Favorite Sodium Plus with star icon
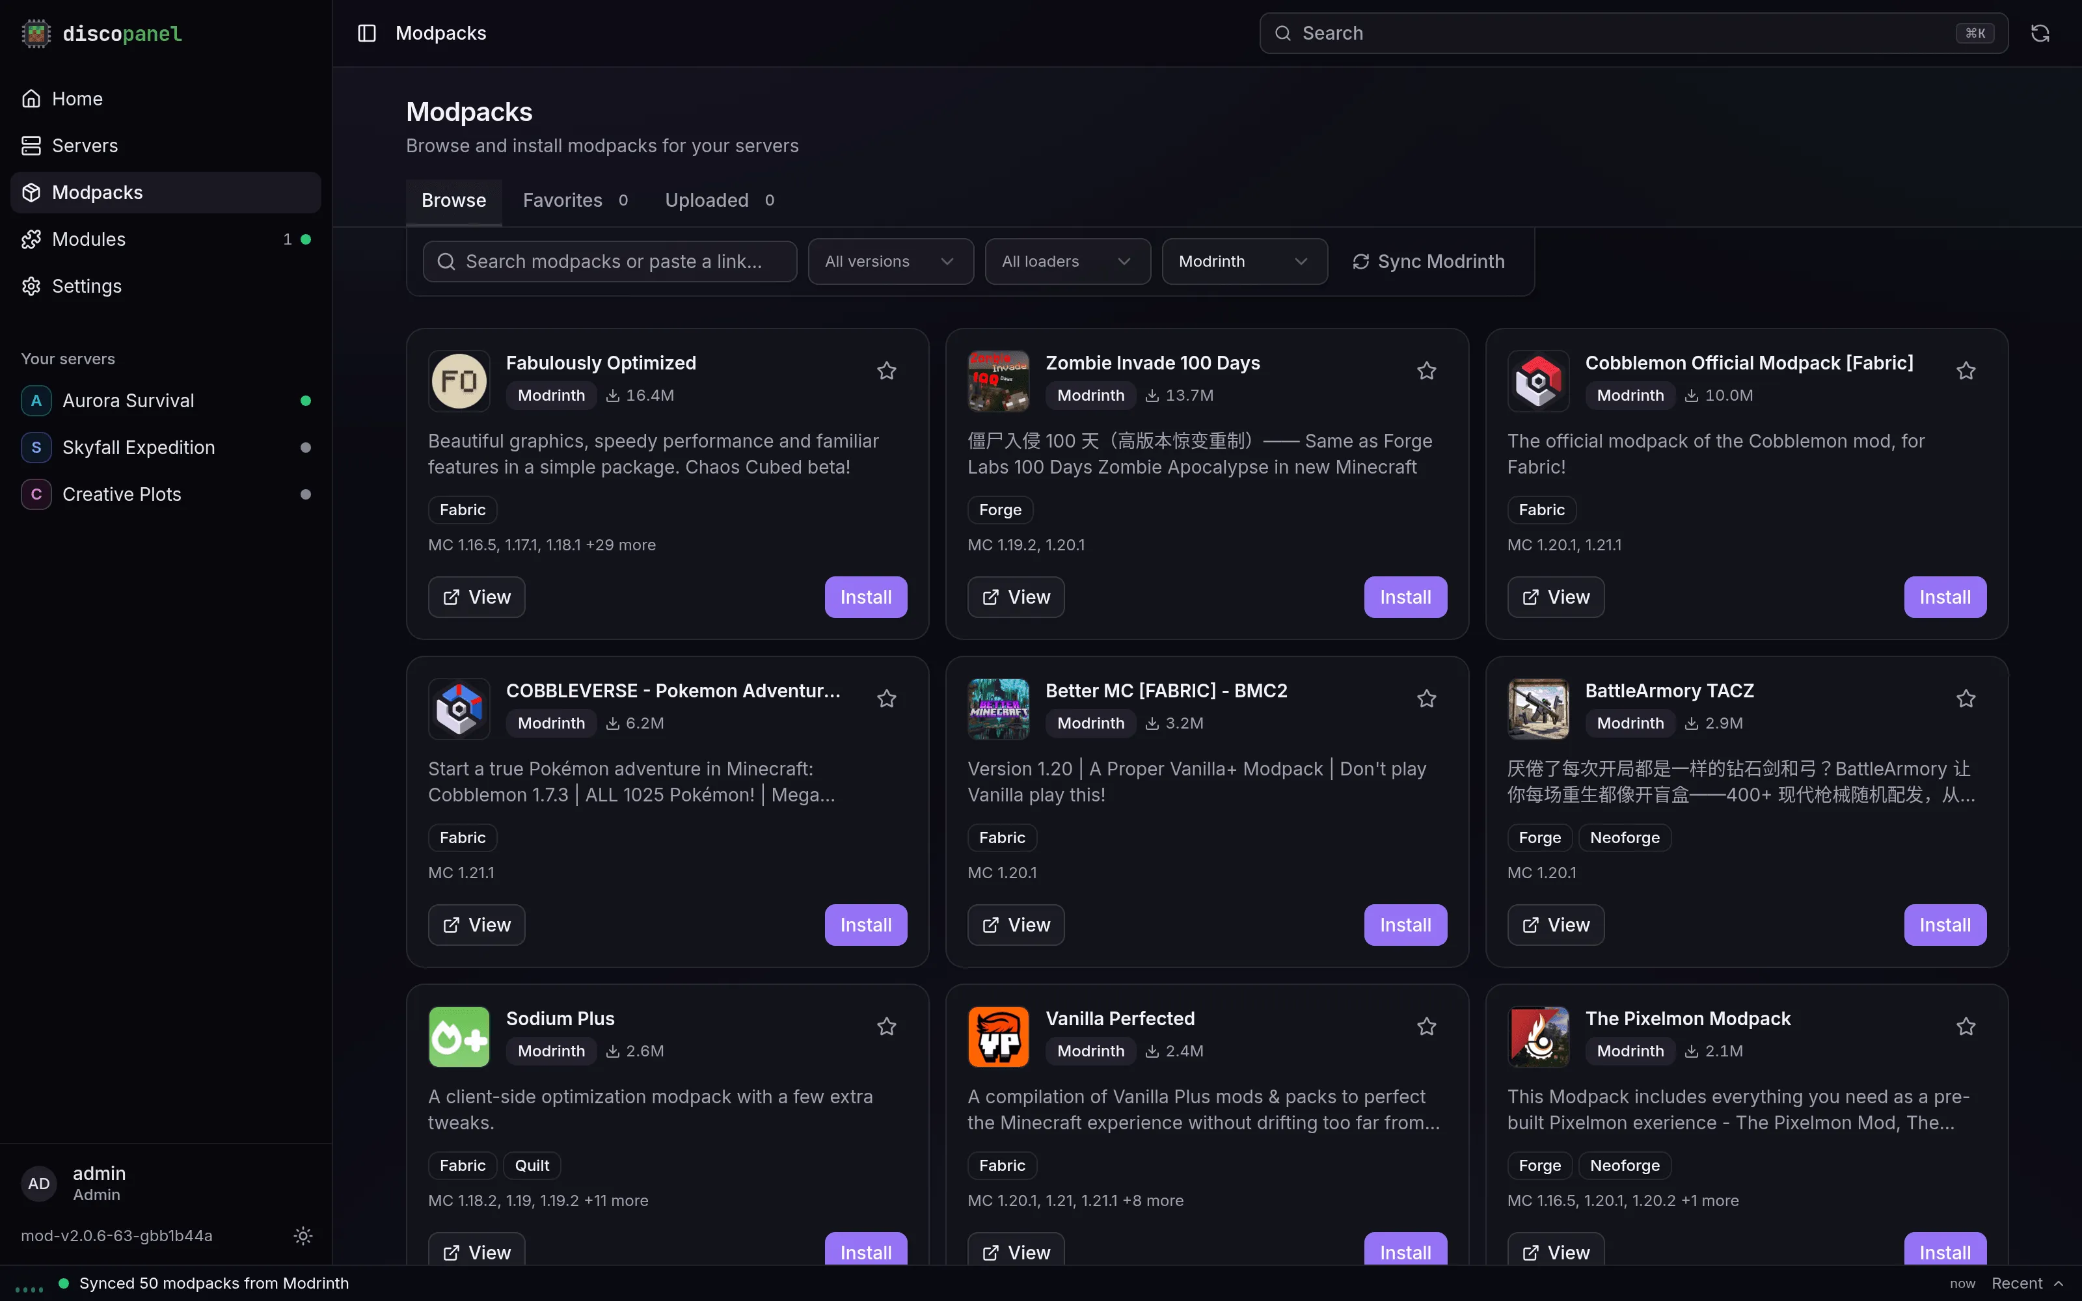 tap(886, 1026)
